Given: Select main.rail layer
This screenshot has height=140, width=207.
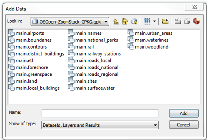Looking at the screenshot, I should (x=81, y=47).
